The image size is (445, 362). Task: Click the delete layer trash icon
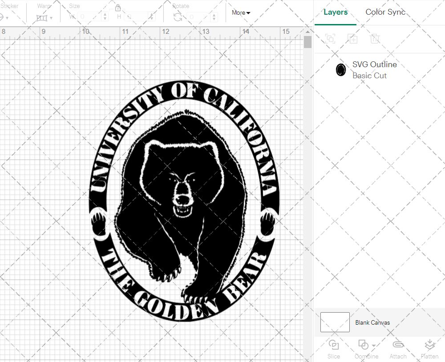pos(375,39)
